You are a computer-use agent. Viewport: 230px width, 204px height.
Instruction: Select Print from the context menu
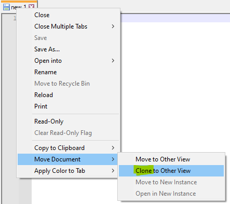coord(69,106)
